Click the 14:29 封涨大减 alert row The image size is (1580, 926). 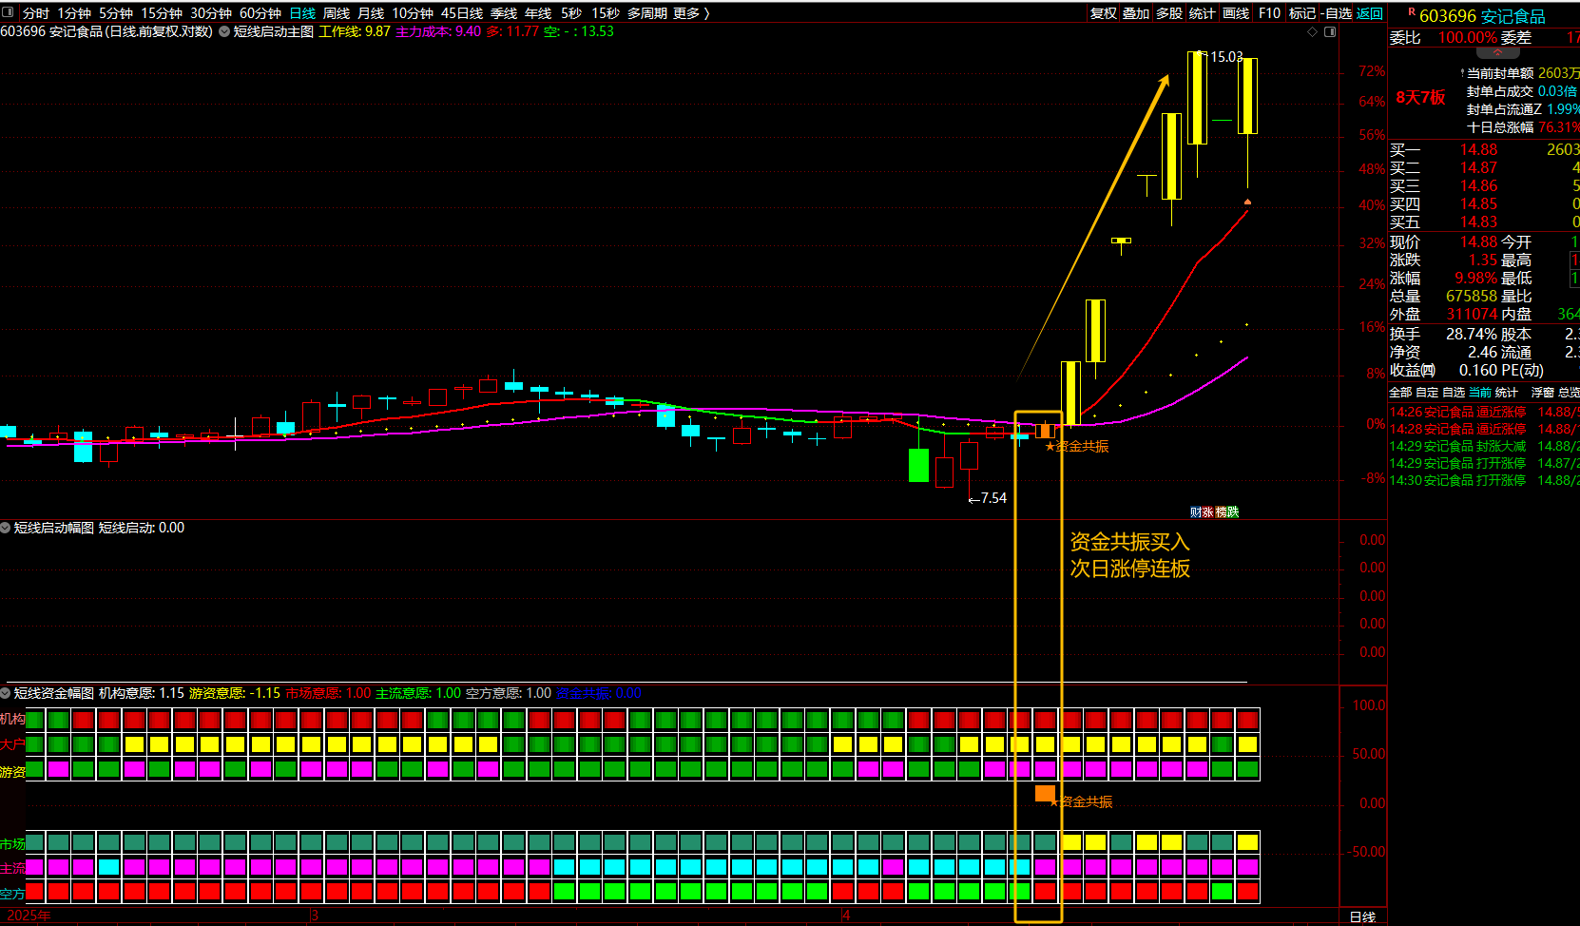pyautogui.click(x=1484, y=446)
